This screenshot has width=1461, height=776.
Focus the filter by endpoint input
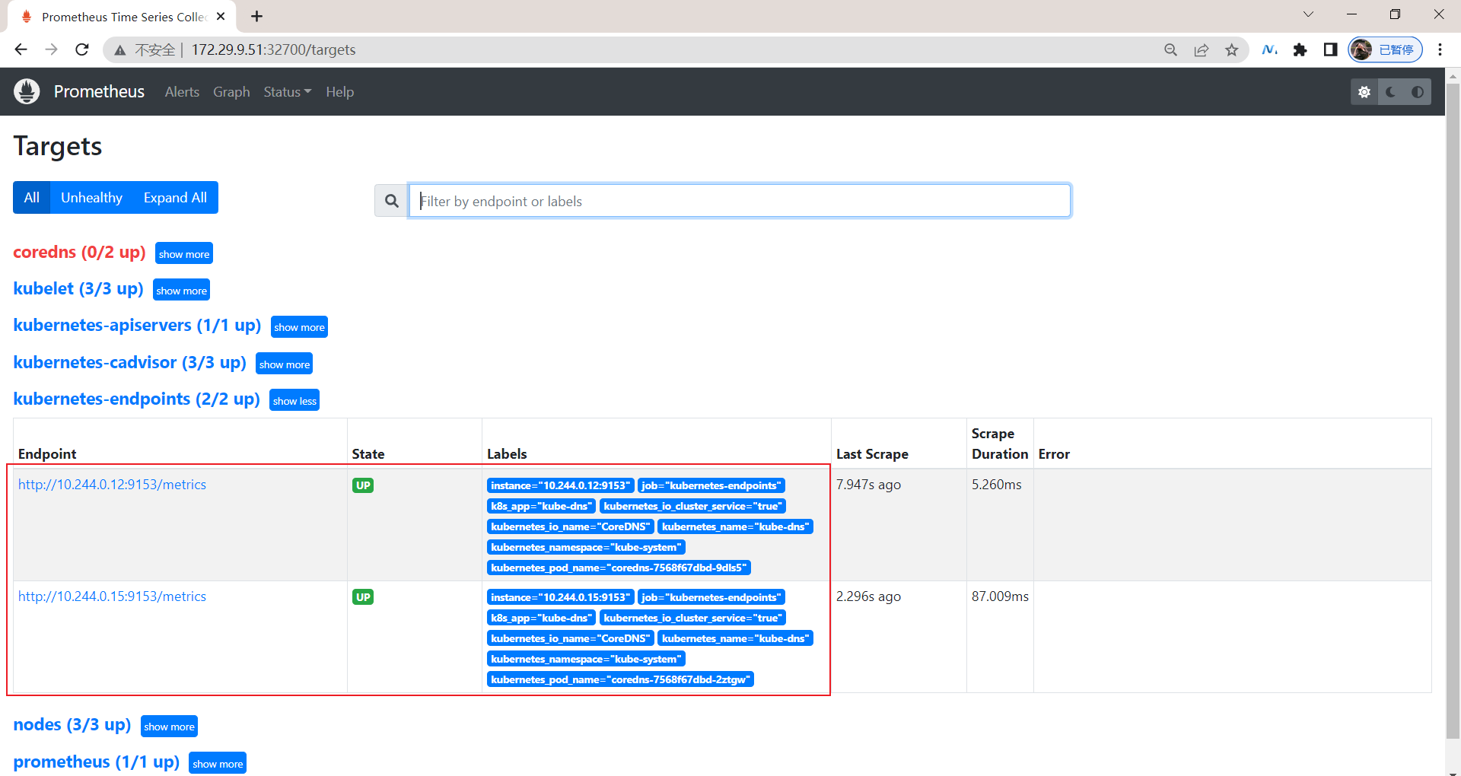pos(740,201)
